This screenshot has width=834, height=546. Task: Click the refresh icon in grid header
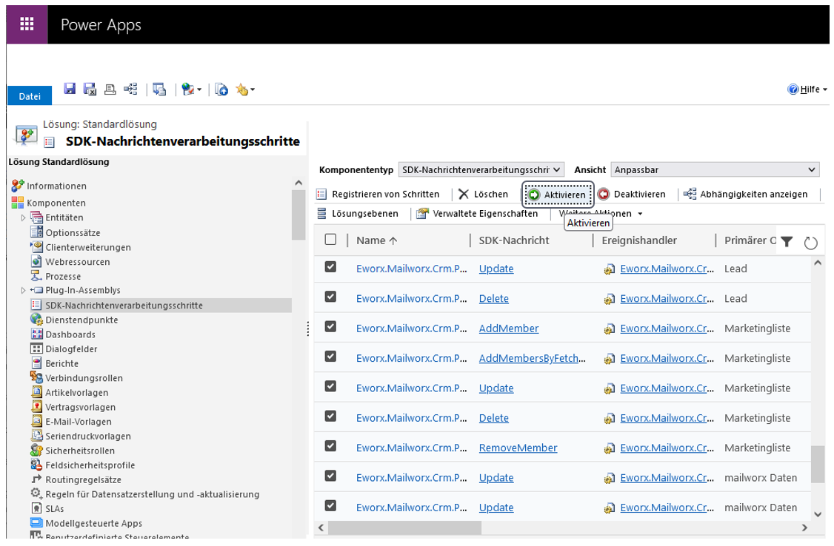[x=810, y=243]
